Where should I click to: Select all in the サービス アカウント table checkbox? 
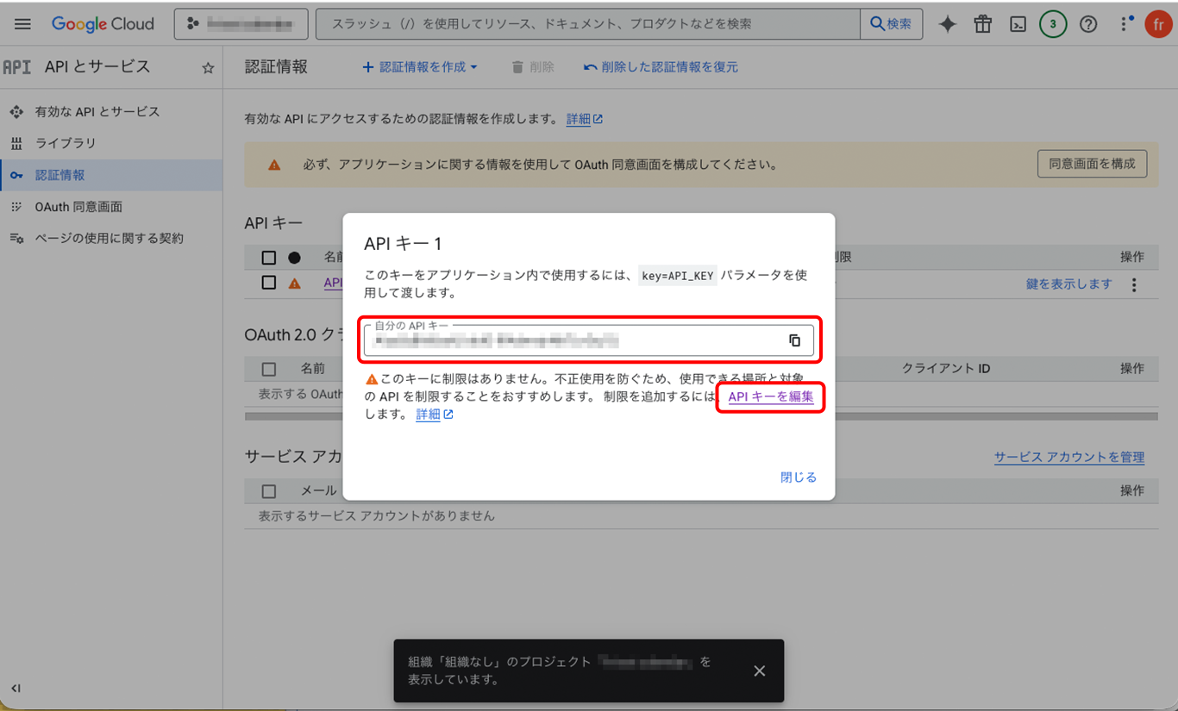(269, 490)
